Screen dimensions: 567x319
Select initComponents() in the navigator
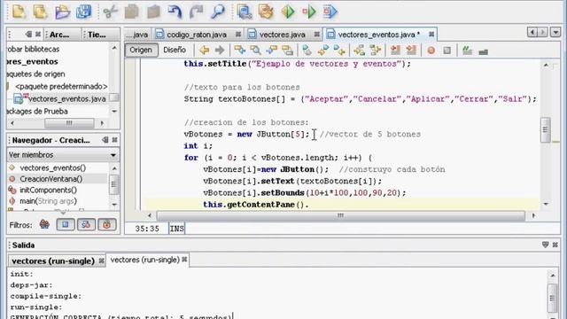pyautogui.click(x=48, y=190)
